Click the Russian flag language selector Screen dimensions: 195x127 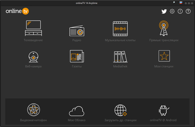click(x=181, y=2)
